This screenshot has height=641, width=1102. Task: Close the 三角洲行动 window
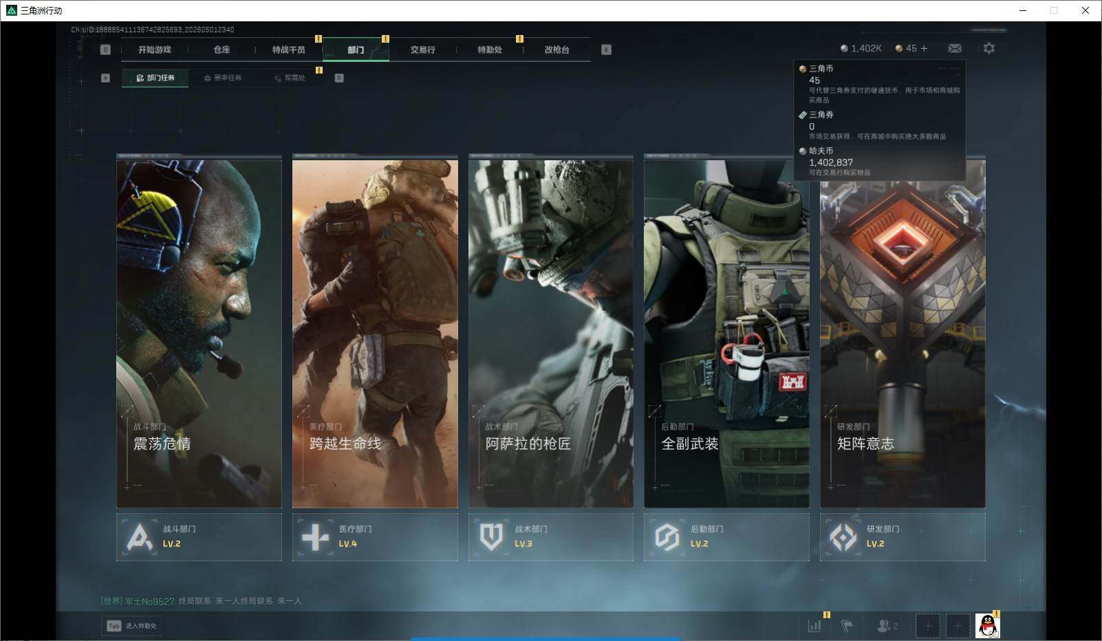pos(1085,10)
